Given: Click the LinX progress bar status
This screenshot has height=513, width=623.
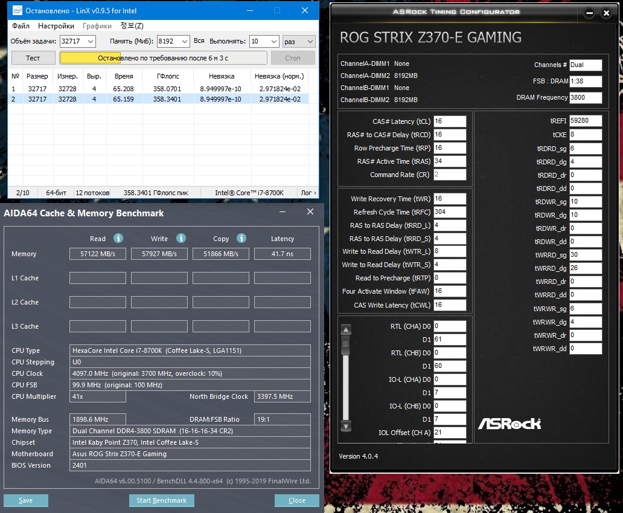Looking at the screenshot, I should click(164, 57).
